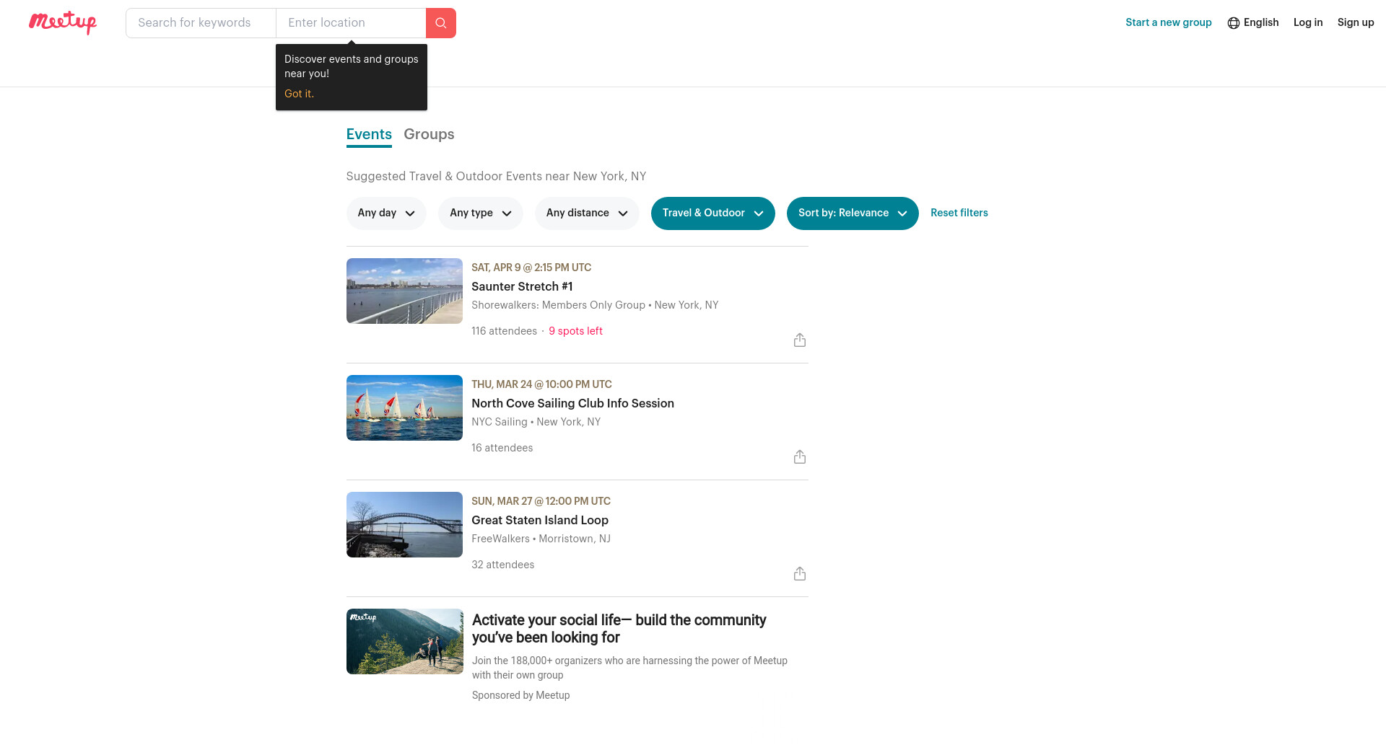The height and width of the screenshot is (750, 1386).
Task: Click the red search magnifier button
Action: [440, 23]
